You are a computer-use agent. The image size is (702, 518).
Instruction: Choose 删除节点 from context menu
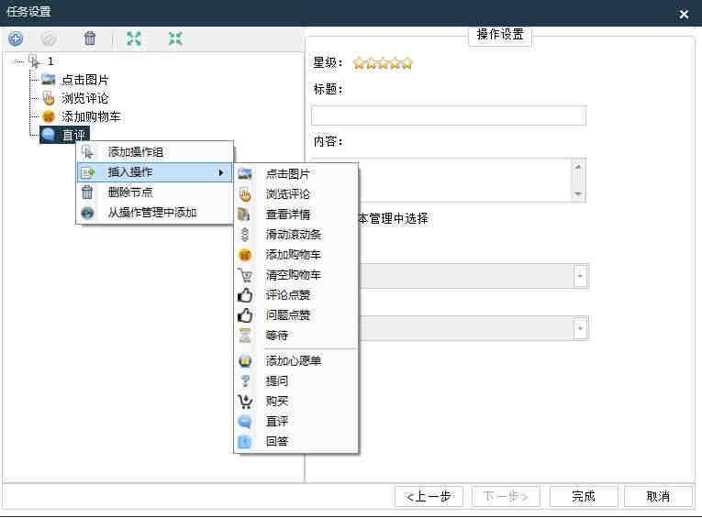pos(130,193)
